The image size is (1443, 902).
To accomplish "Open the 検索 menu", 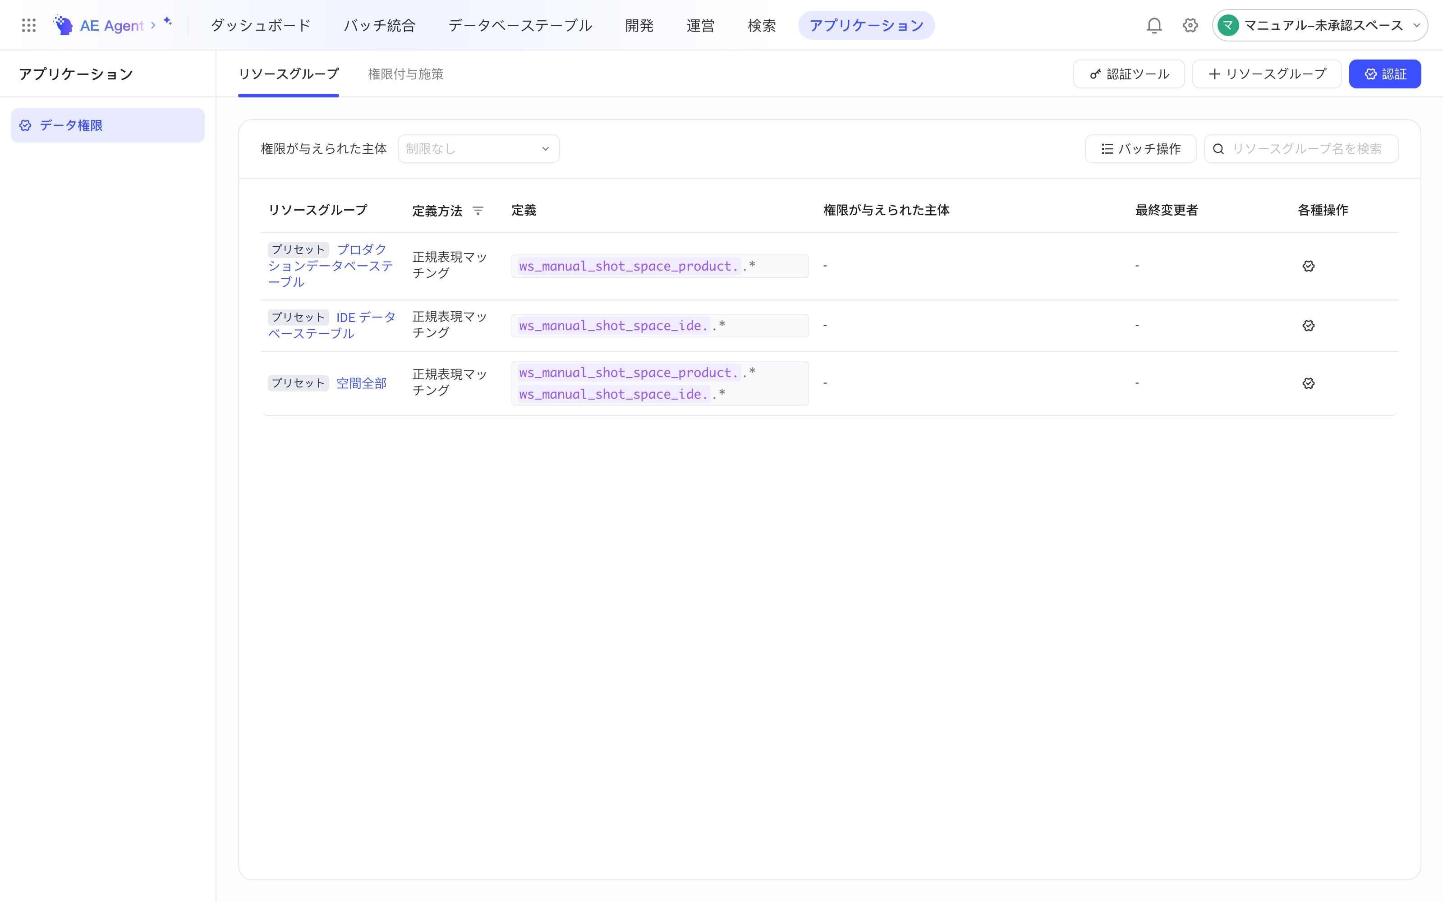I will click(x=762, y=26).
